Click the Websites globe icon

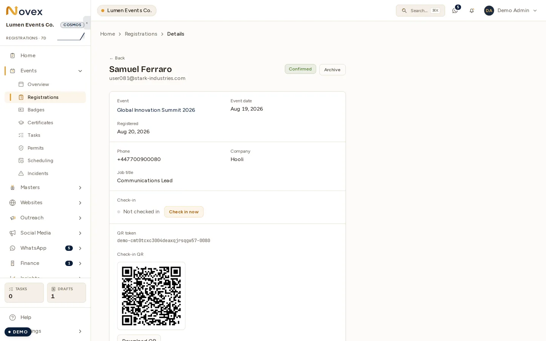coord(13,203)
